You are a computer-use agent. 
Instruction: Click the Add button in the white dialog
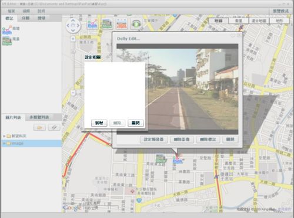click(99, 123)
